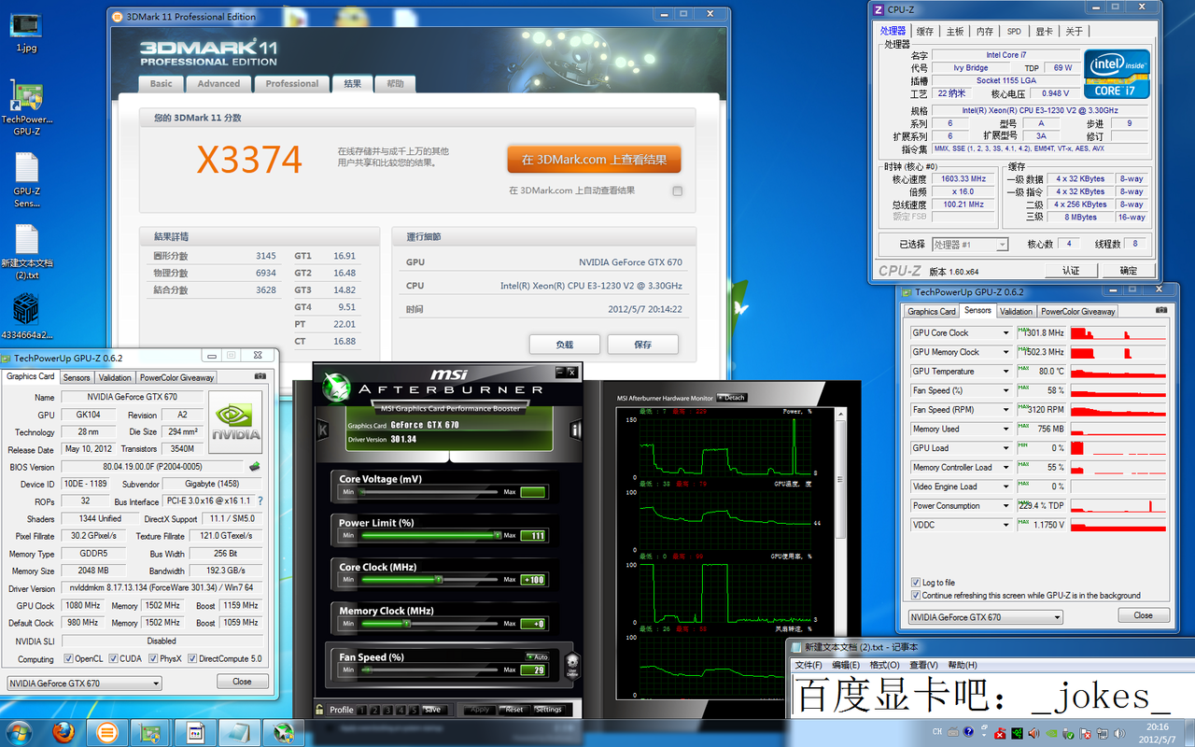Toggle Continue refreshing in background checkbox

(x=915, y=595)
